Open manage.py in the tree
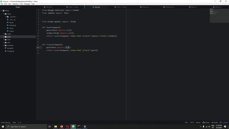Viewport: 229px width, 129px height. [x=10, y=51]
